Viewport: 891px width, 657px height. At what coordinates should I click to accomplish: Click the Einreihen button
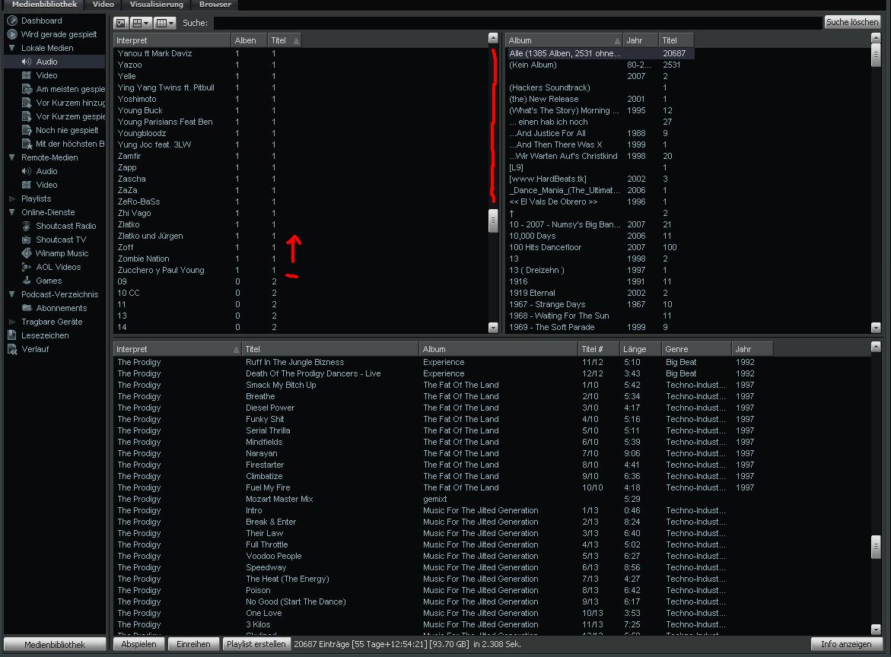click(193, 644)
